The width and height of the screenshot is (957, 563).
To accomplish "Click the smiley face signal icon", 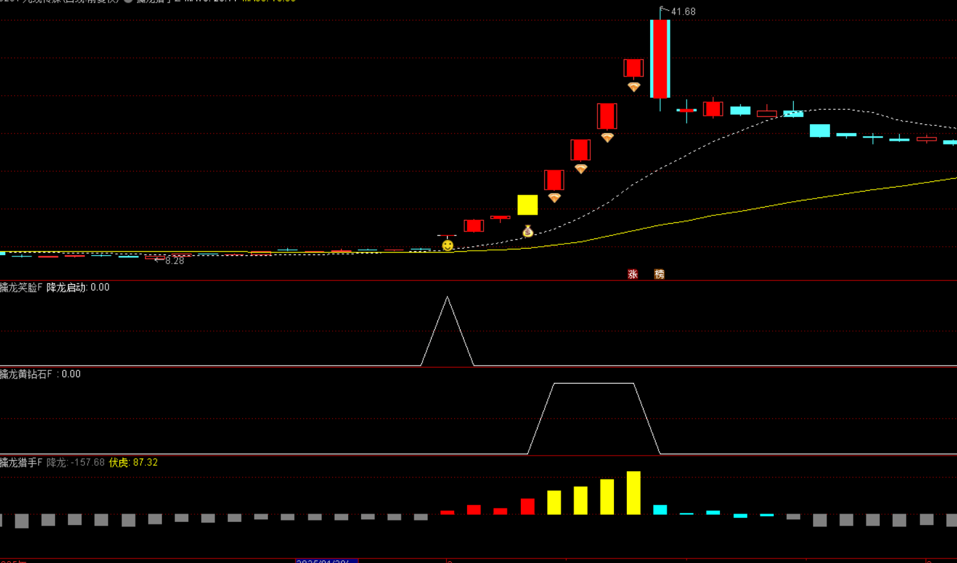I will (x=448, y=246).
